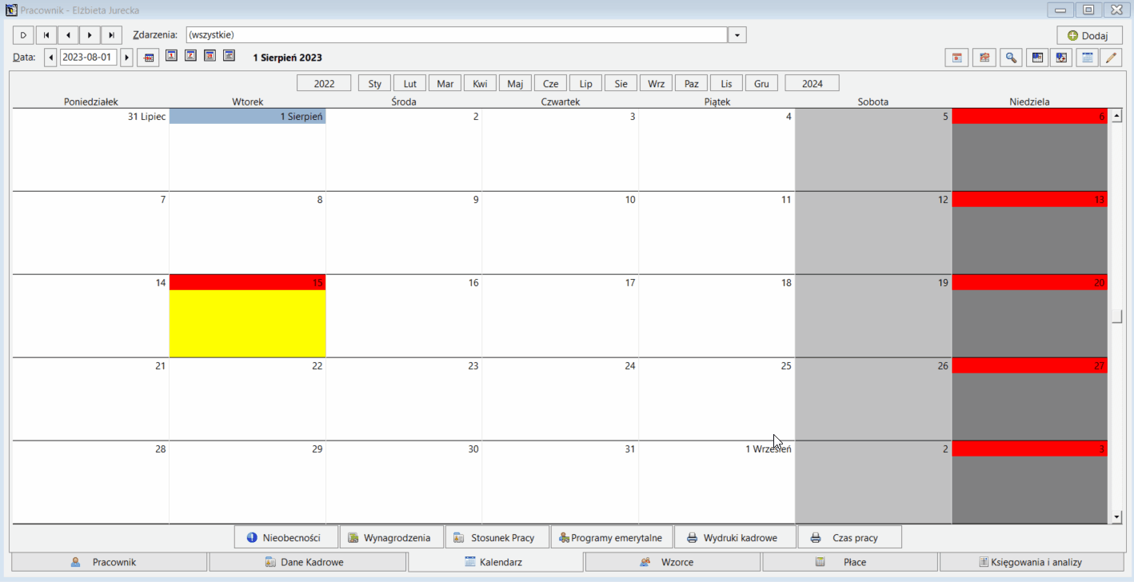This screenshot has height=582, width=1134.
Task: Click the calendar scrollbar down arrow
Action: point(1117,517)
